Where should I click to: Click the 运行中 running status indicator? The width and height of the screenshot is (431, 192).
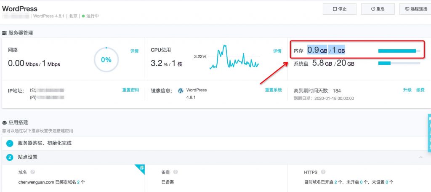coord(90,16)
